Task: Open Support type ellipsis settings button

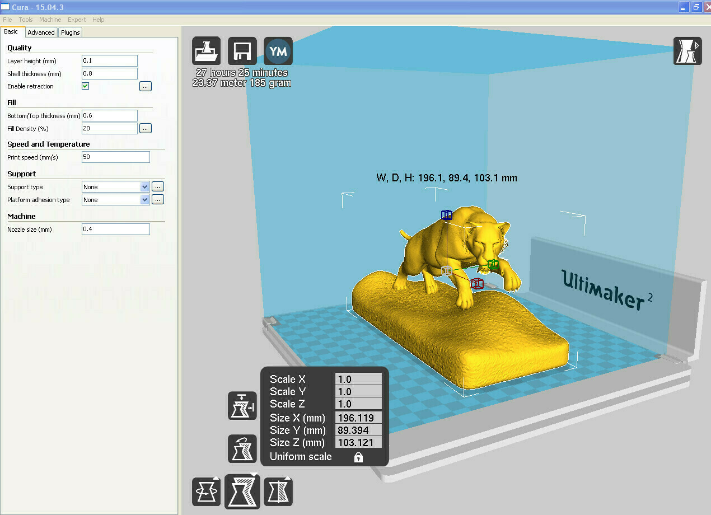Action: tap(158, 187)
